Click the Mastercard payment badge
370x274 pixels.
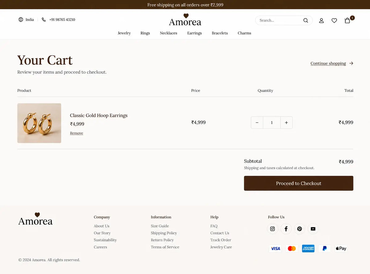[x=292, y=248]
